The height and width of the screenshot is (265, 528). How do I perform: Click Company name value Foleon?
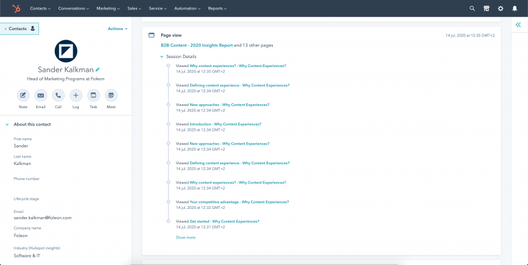tap(21, 236)
